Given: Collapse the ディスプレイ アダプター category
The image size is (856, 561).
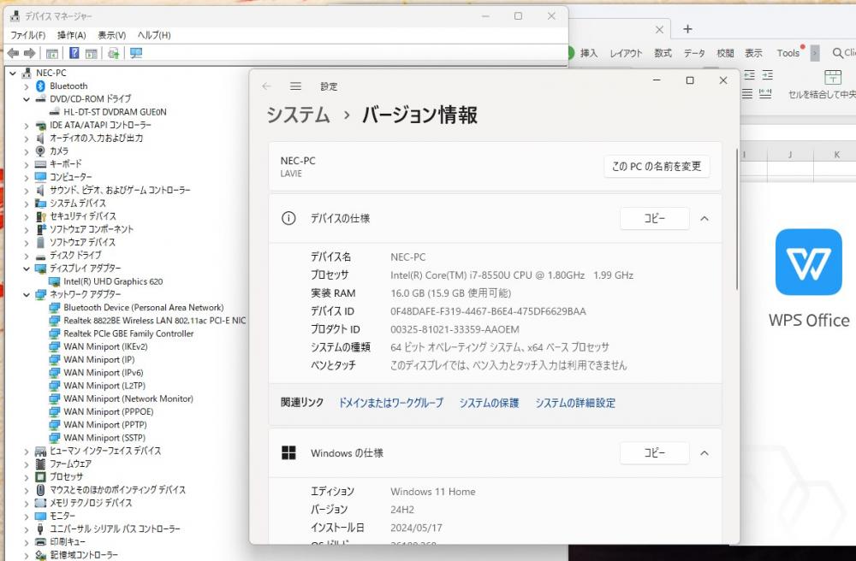Looking at the screenshot, I should (x=27, y=269).
